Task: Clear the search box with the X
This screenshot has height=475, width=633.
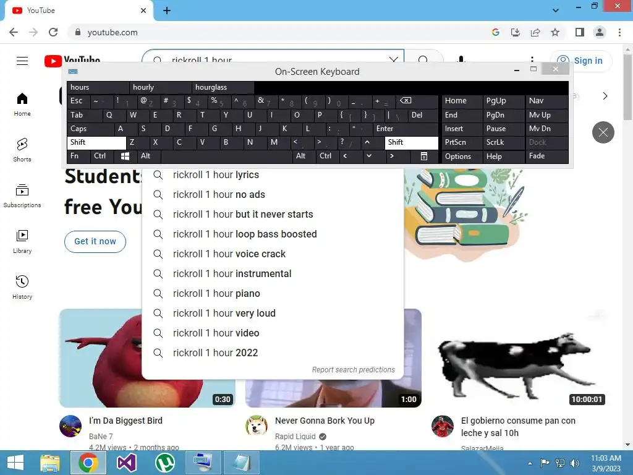Action: 394,59
